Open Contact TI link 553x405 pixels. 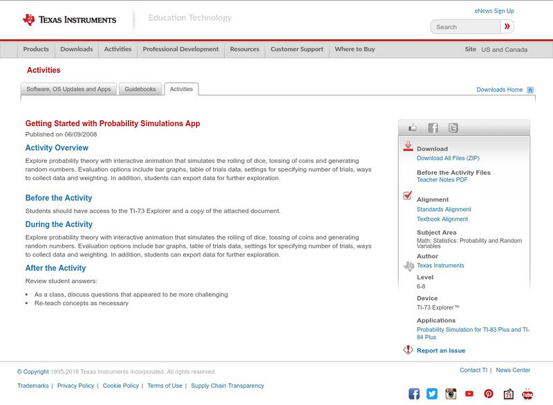coord(474,371)
